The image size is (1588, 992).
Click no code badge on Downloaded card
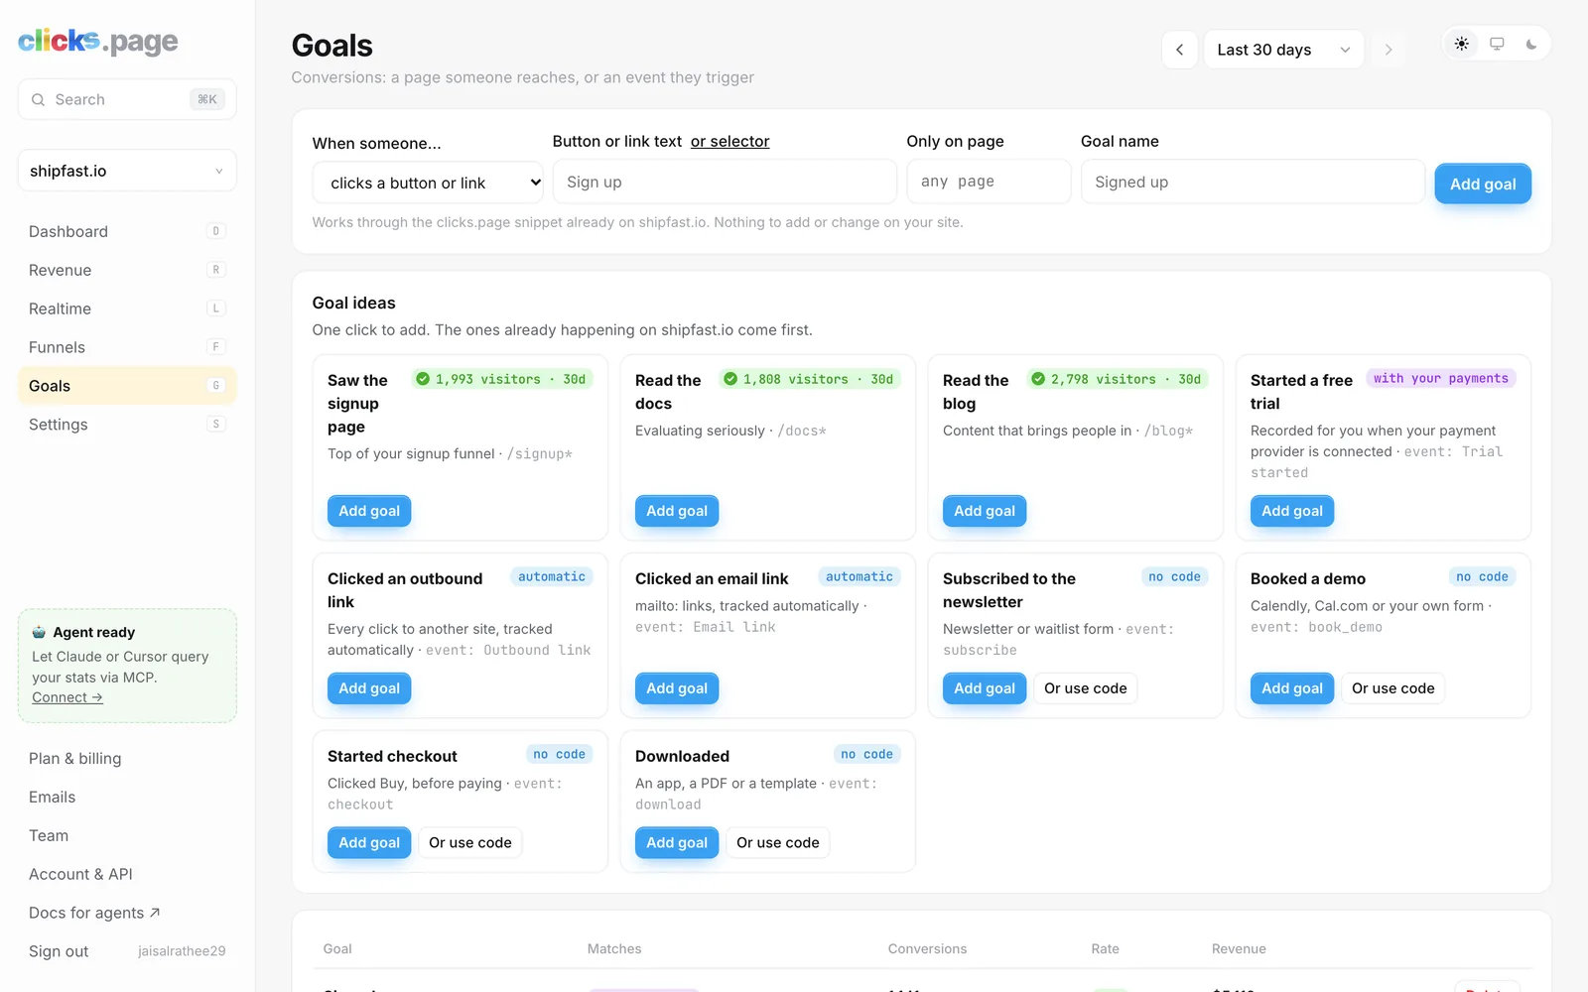867,754
